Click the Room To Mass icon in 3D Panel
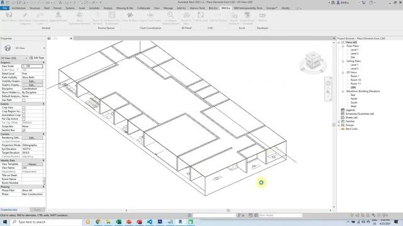403x226 pixels. pos(186,15)
